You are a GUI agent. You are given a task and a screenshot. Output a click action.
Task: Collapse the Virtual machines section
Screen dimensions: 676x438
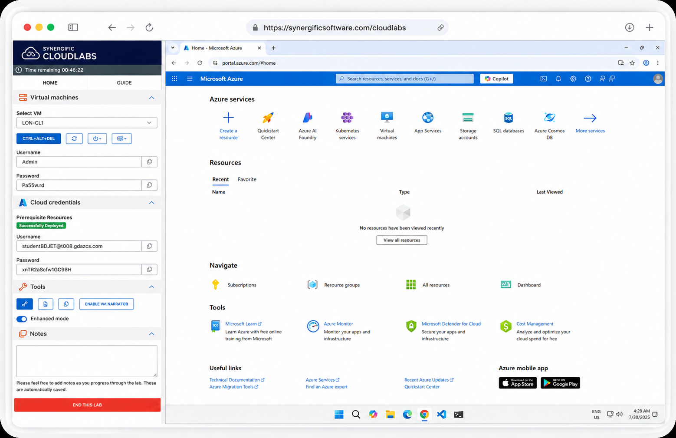(x=151, y=98)
